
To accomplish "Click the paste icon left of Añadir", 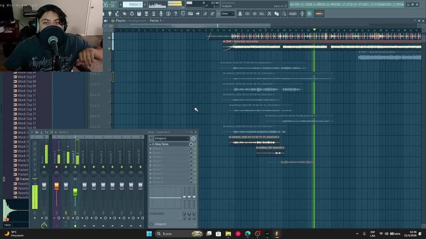I will (284, 14).
